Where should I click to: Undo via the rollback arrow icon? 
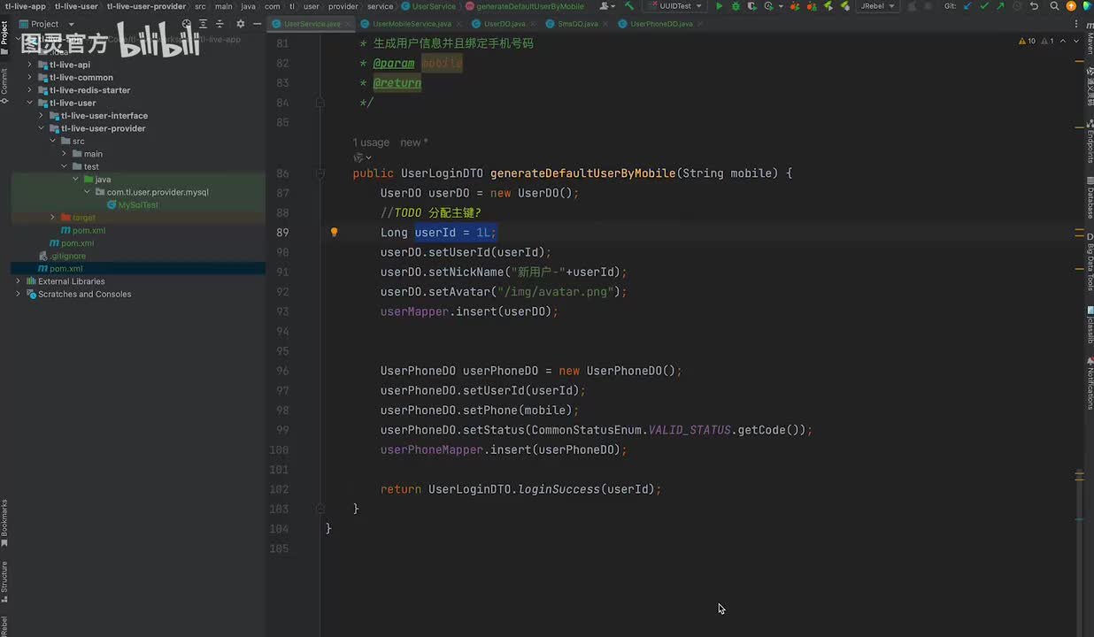(x=1034, y=6)
